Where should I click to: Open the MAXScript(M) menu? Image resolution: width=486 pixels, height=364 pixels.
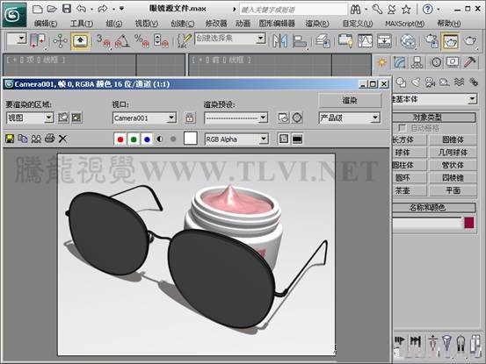click(x=404, y=24)
